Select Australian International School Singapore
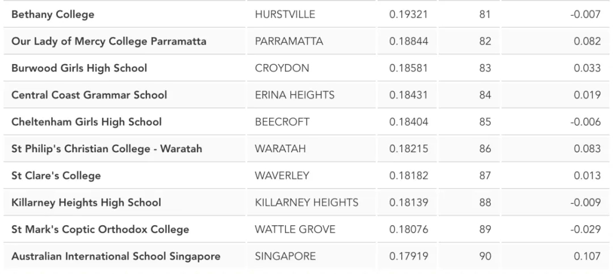This screenshot has width=613, height=274. (116, 256)
